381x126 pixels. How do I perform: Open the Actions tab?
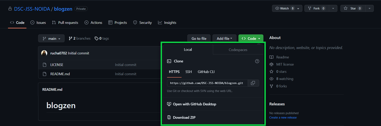93,22
